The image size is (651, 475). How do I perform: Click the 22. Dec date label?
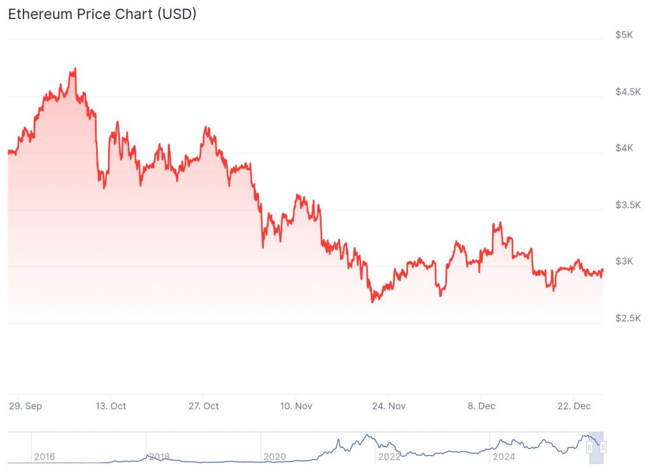click(574, 406)
